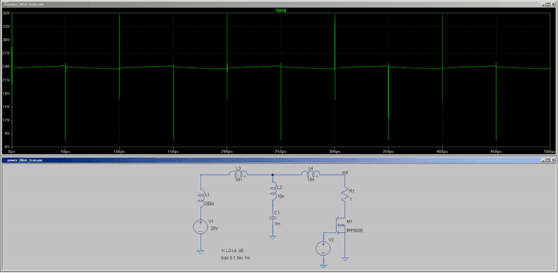This screenshot has height=273, width=558.
Task: Click the 10n value under L4
Action: click(310, 180)
